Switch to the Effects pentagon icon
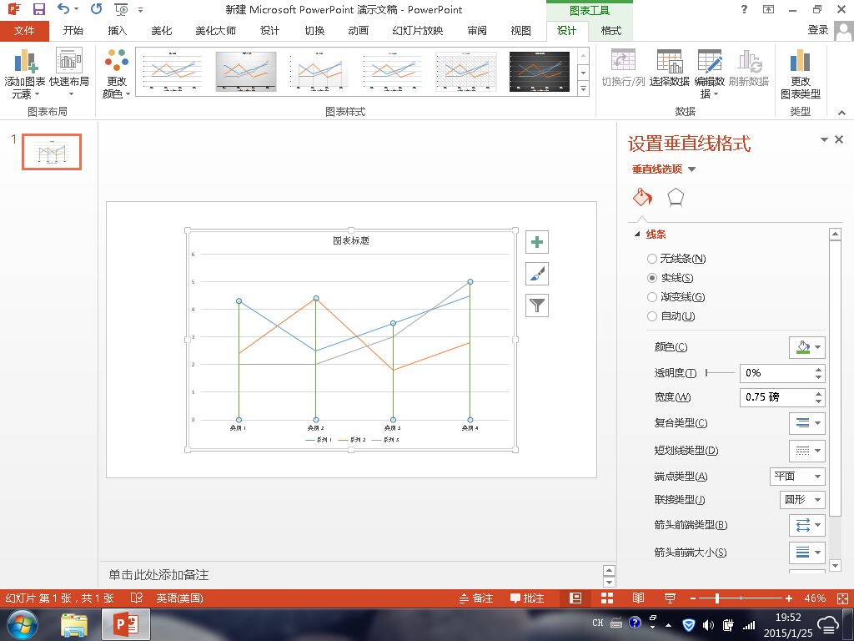The image size is (854, 641). tap(676, 197)
